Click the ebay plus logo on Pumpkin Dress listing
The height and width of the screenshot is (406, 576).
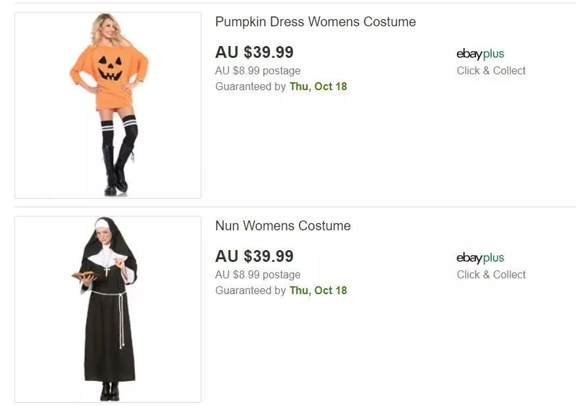480,54
